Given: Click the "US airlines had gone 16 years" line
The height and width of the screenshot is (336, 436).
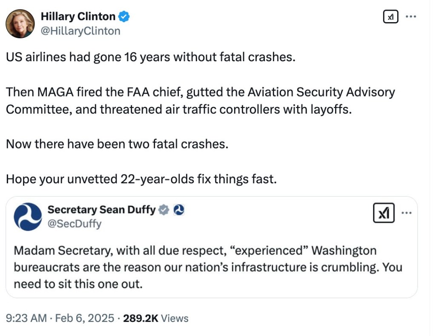Looking at the screenshot, I should click(150, 57).
